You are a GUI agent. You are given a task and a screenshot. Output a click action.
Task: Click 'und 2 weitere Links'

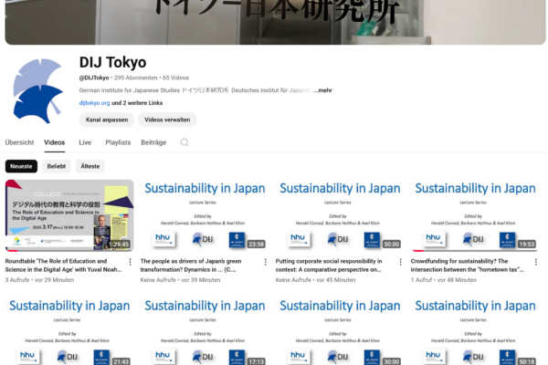[x=137, y=103]
